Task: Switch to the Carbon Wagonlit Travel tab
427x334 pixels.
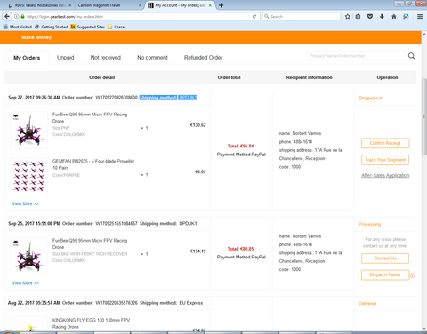Action: click(109, 5)
